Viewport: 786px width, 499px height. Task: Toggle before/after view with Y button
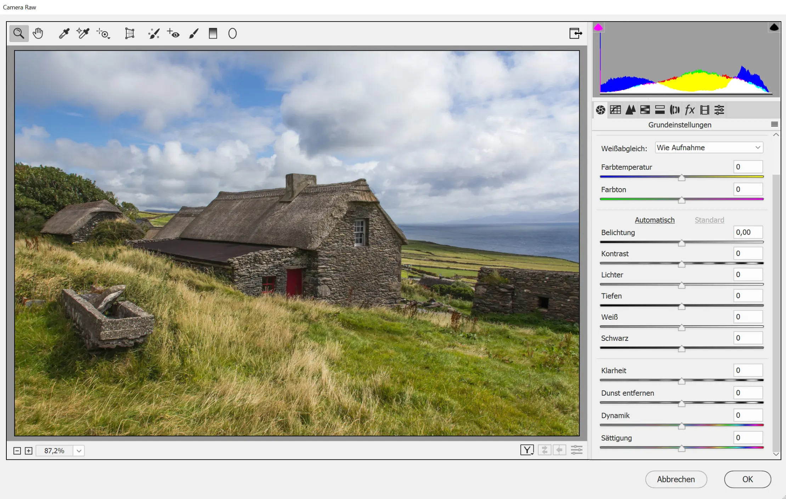coord(527,450)
